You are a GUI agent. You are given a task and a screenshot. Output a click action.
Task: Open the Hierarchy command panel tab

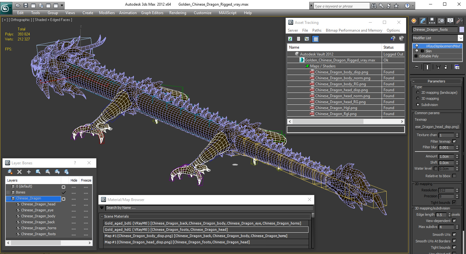click(432, 21)
